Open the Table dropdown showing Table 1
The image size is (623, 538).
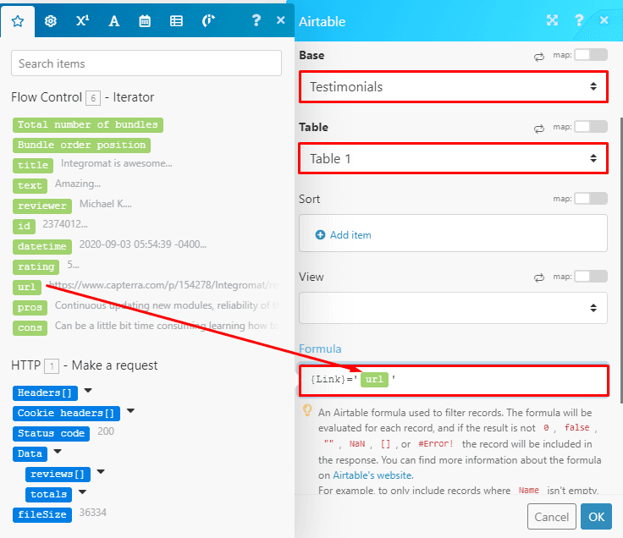453,158
